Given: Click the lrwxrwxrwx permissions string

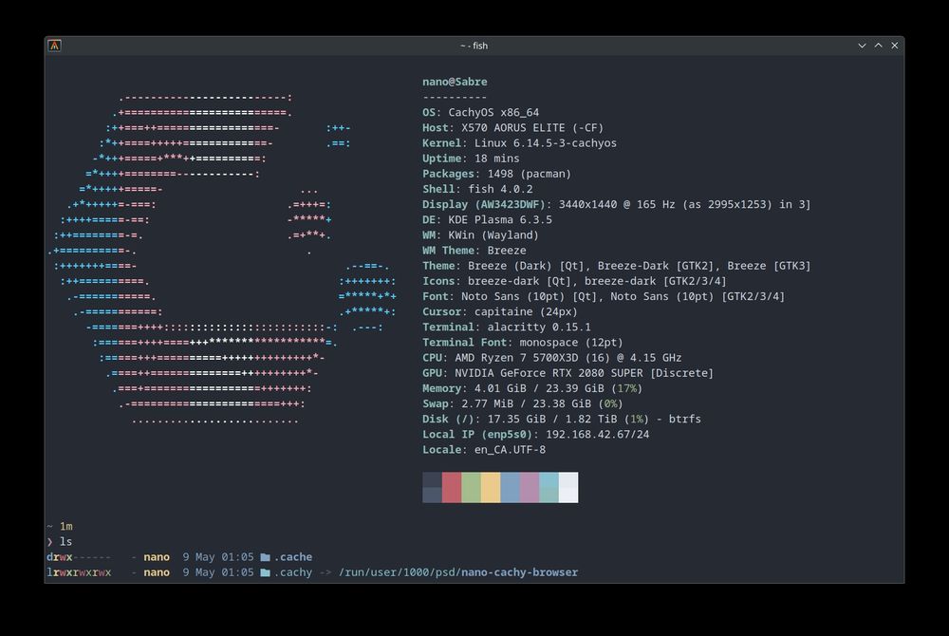Looking at the screenshot, I should (x=79, y=572).
